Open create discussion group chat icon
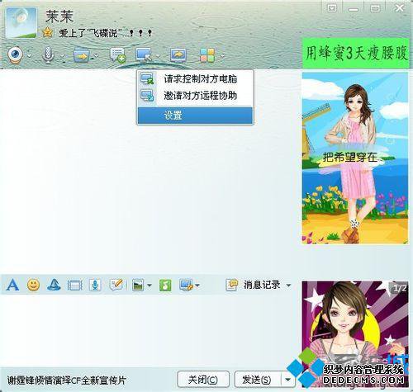This screenshot has width=413, height=392. [x=118, y=55]
